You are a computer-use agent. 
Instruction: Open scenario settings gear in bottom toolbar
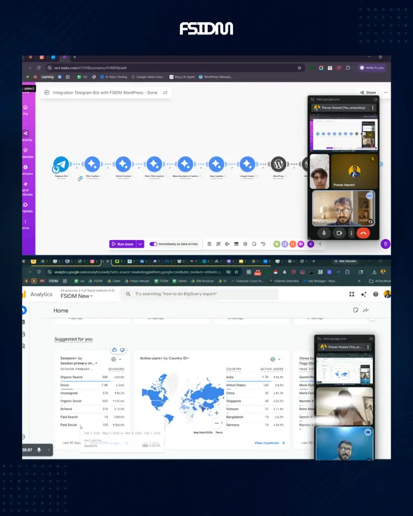click(x=246, y=244)
